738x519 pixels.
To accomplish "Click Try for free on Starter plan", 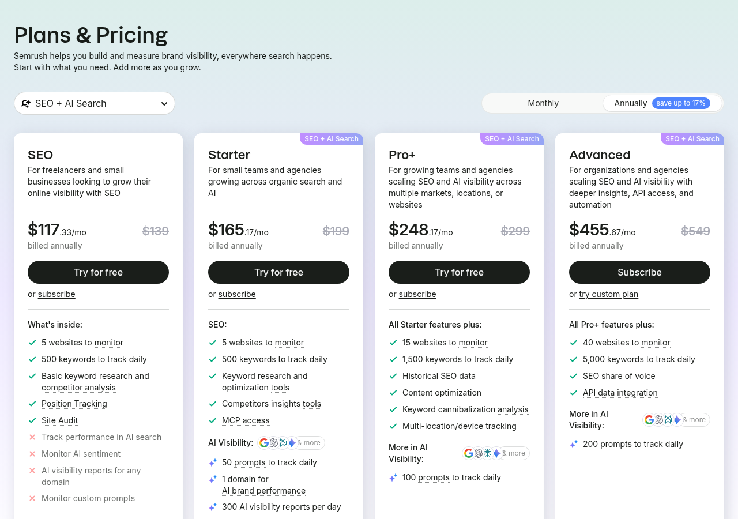I will tap(278, 272).
